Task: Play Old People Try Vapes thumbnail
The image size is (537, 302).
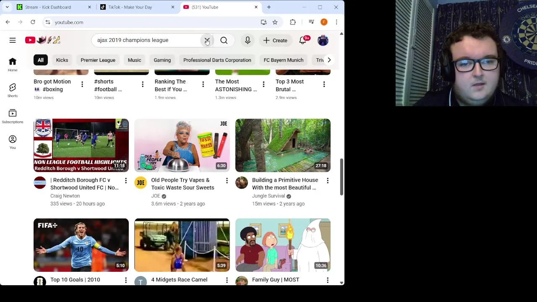Action: [182, 145]
